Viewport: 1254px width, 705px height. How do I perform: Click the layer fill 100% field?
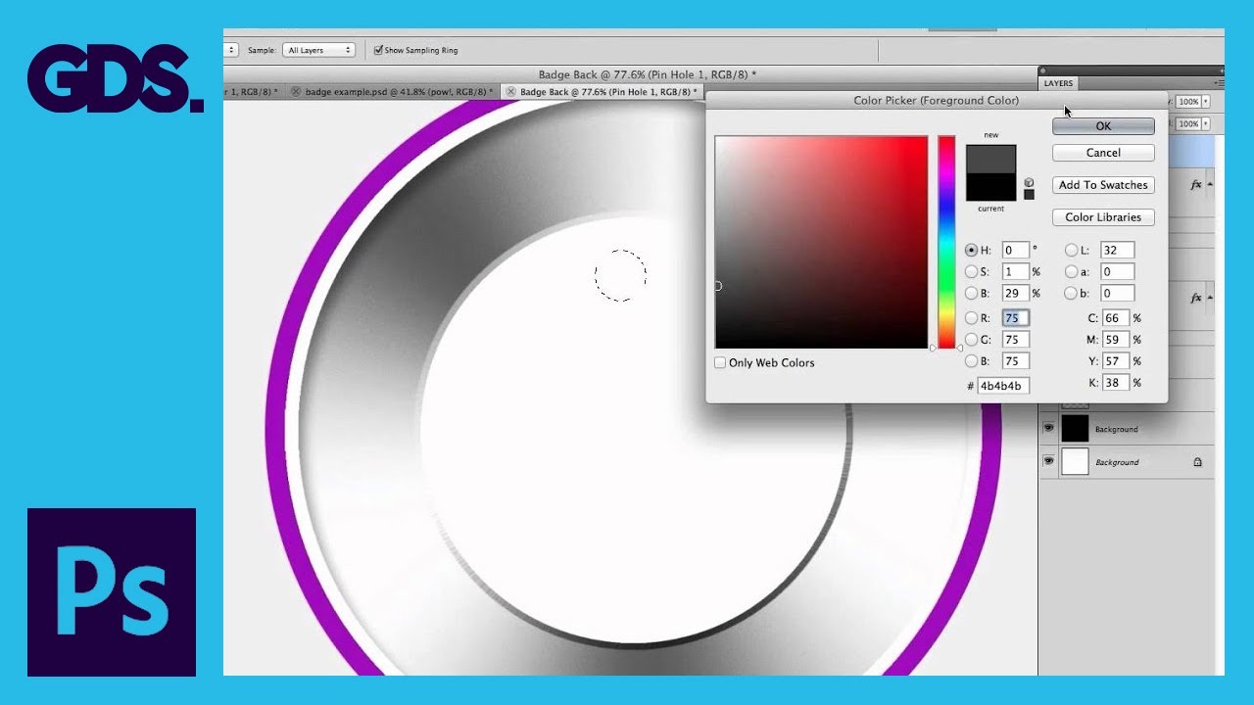[x=1188, y=124]
